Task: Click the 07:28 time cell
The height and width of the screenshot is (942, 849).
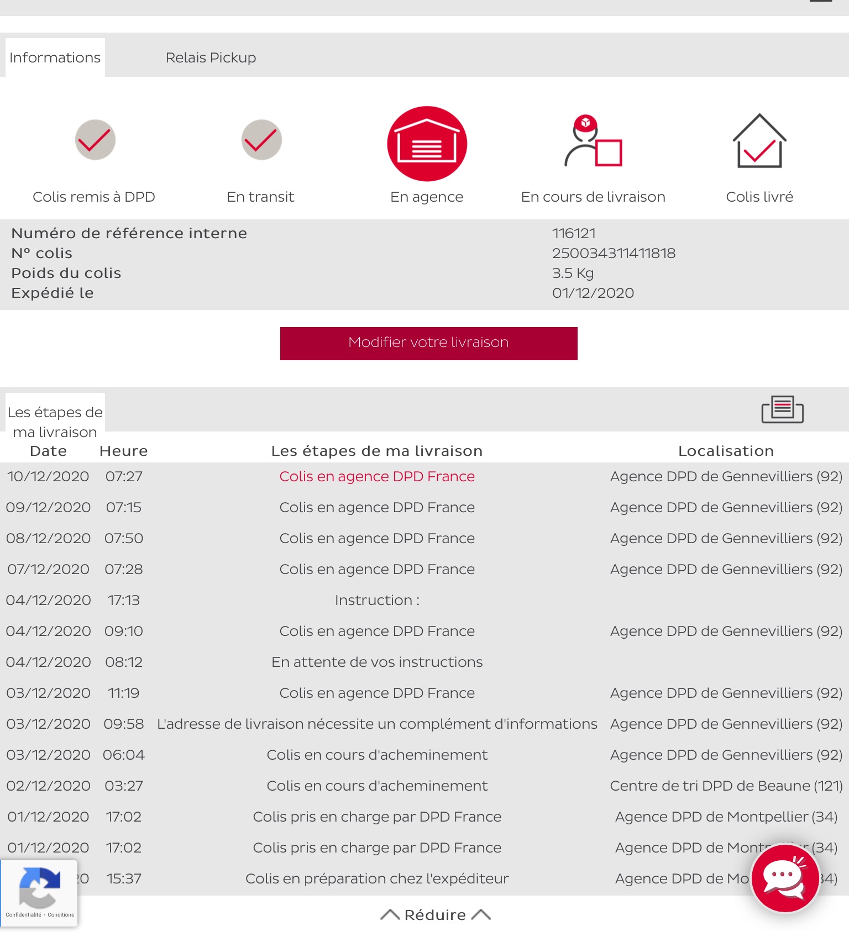Action: click(124, 569)
